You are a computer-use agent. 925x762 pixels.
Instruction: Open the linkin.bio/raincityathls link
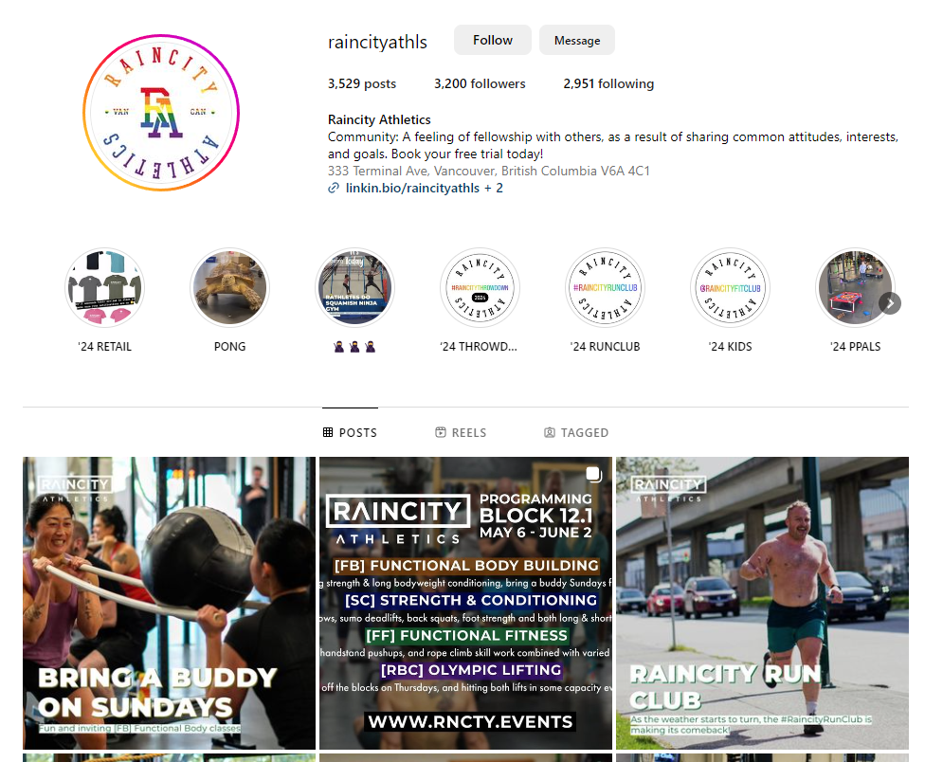412,189
